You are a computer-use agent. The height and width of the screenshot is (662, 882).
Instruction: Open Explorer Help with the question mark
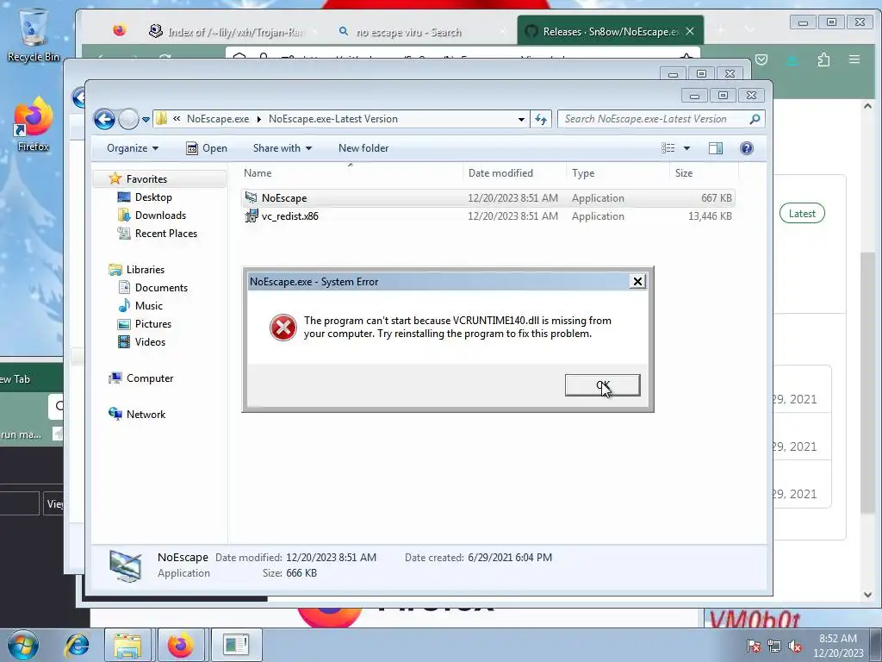point(747,148)
